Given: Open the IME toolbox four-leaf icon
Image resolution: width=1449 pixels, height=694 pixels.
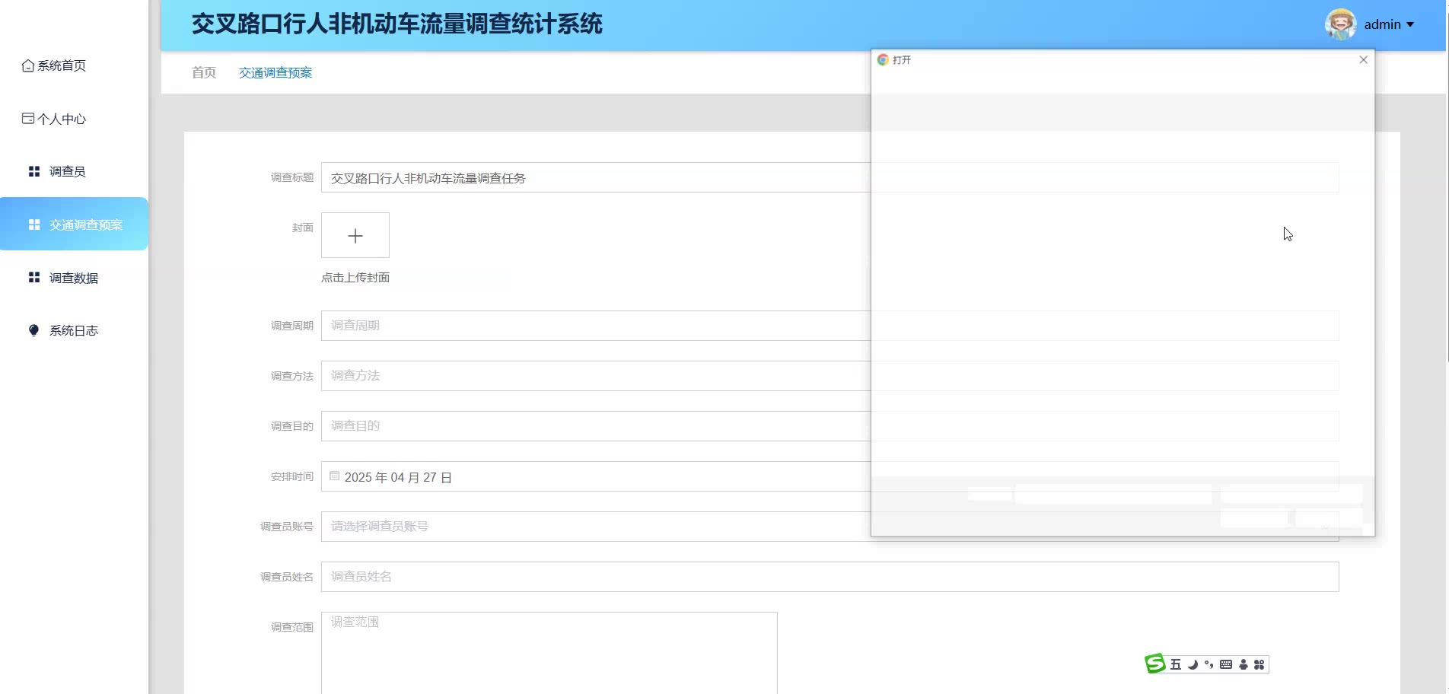Looking at the screenshot, I should 1260,664.
